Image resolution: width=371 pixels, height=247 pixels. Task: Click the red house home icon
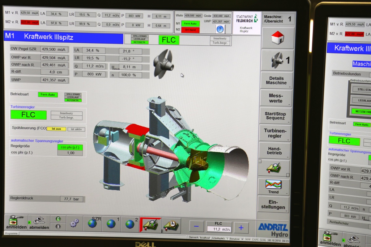coord(278,38)
